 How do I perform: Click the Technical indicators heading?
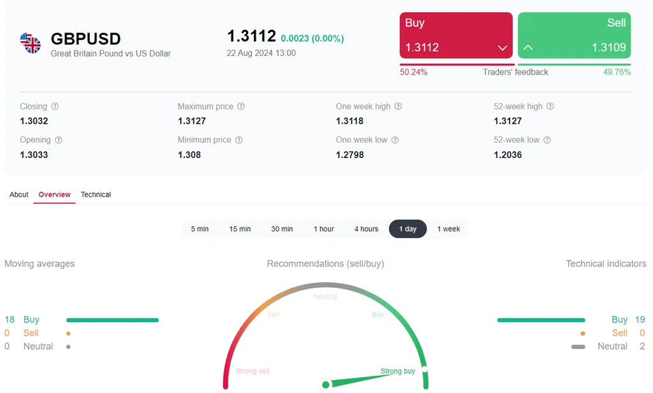tap(606, 264)
